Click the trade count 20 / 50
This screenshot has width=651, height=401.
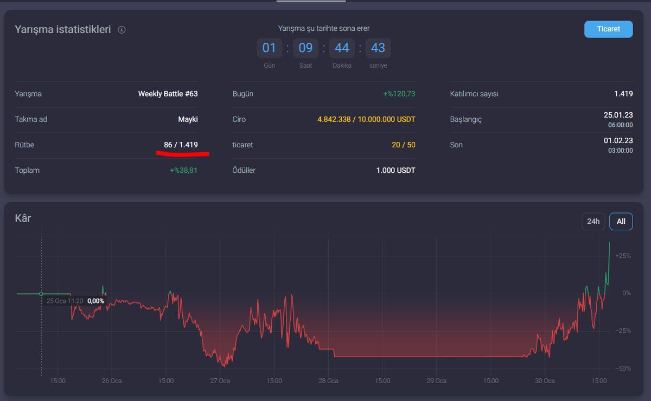coord(404,145)
